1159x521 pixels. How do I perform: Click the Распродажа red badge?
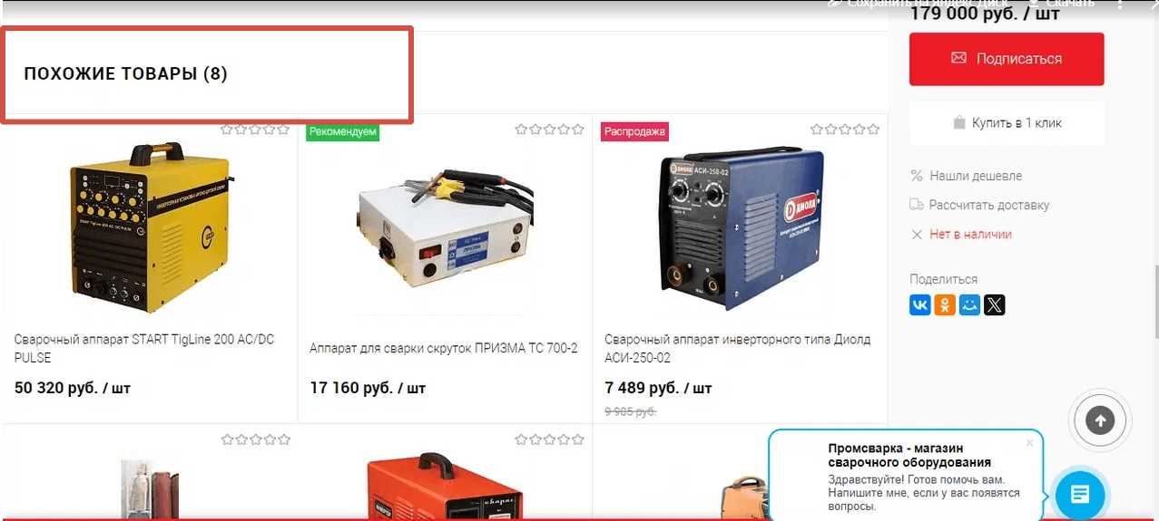634,131
